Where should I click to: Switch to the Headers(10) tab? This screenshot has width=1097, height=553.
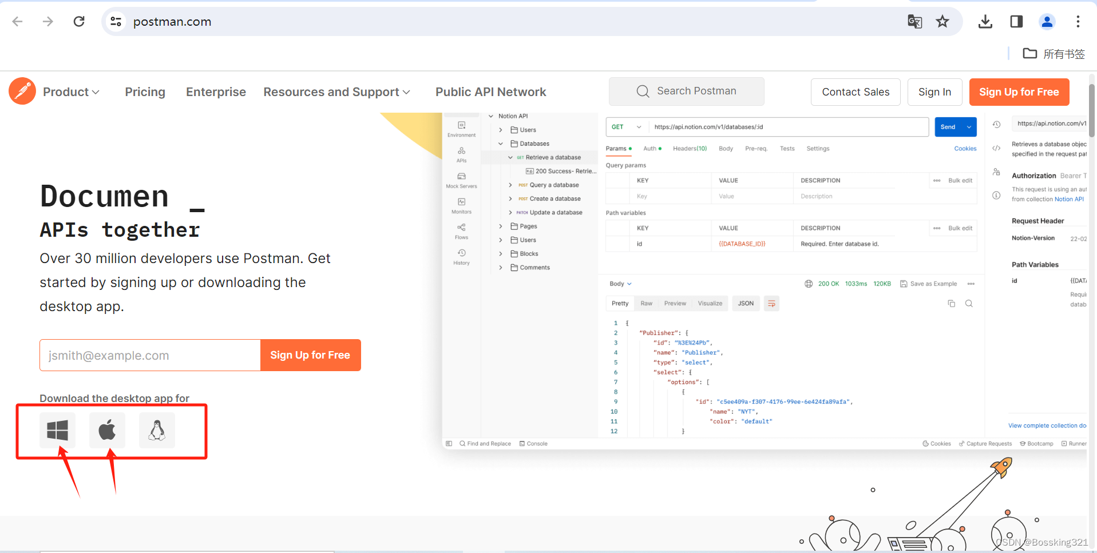(690, 149)
